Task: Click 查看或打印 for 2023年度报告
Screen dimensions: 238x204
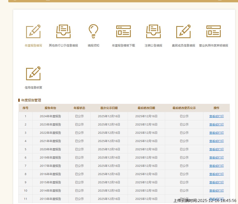Action: 216,124
